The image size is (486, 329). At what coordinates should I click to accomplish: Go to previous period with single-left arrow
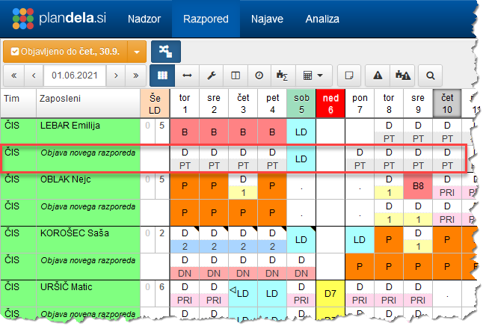(x=34, y=76)
